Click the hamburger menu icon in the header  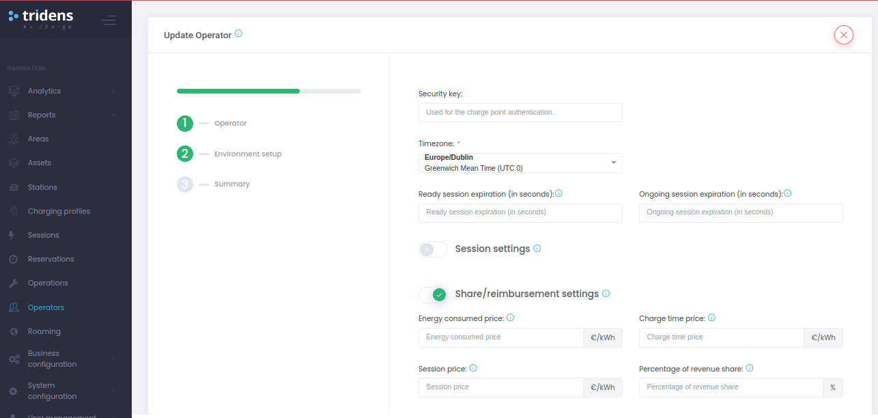(x=109, y=20)
